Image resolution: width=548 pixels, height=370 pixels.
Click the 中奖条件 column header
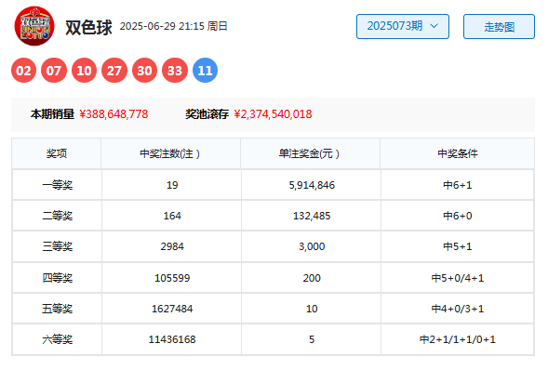[x=458, y=153]
